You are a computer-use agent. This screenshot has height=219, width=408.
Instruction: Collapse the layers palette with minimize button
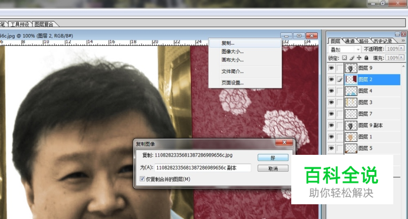[x=397, y=34]
